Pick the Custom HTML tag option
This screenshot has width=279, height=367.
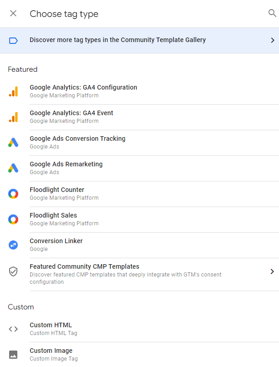[x=139, y=329]
